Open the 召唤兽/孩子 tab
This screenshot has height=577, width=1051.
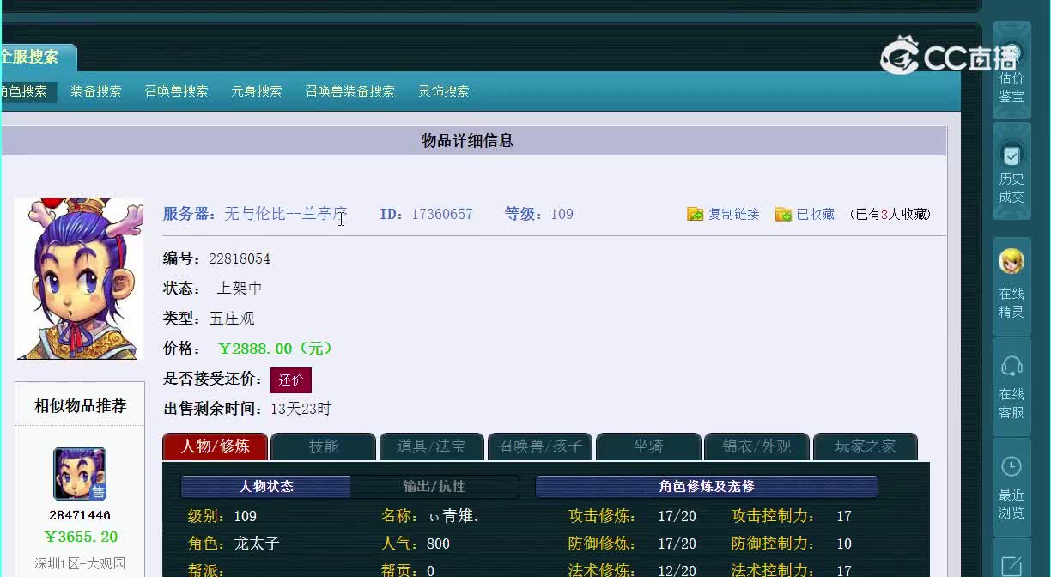pyautogui.click(x=540, y=446)
